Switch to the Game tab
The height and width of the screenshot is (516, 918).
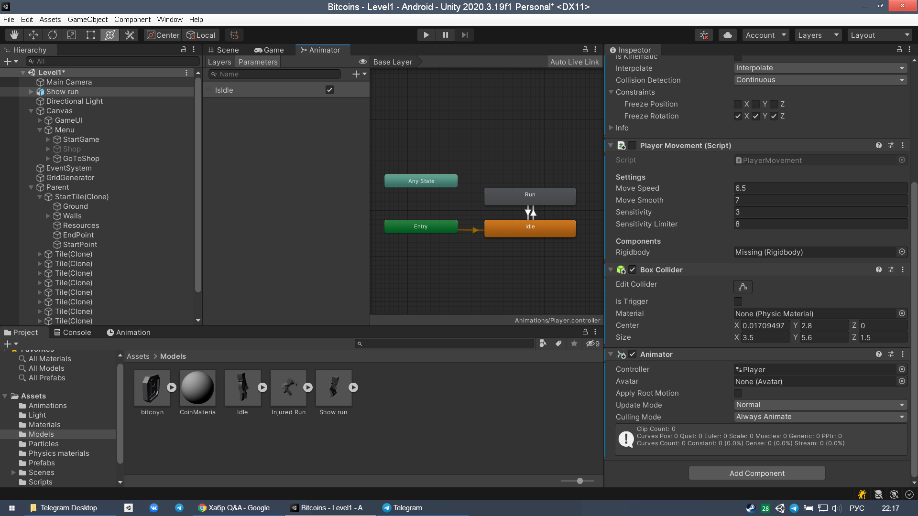269,50
